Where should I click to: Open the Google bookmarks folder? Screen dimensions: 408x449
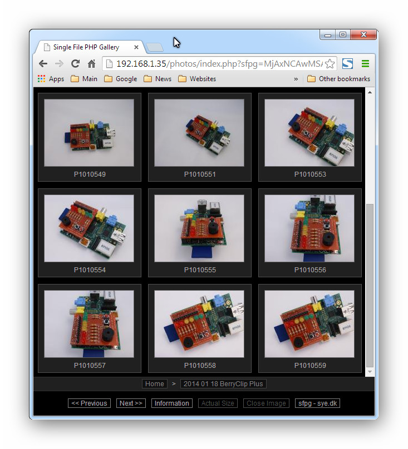(120, 79)
